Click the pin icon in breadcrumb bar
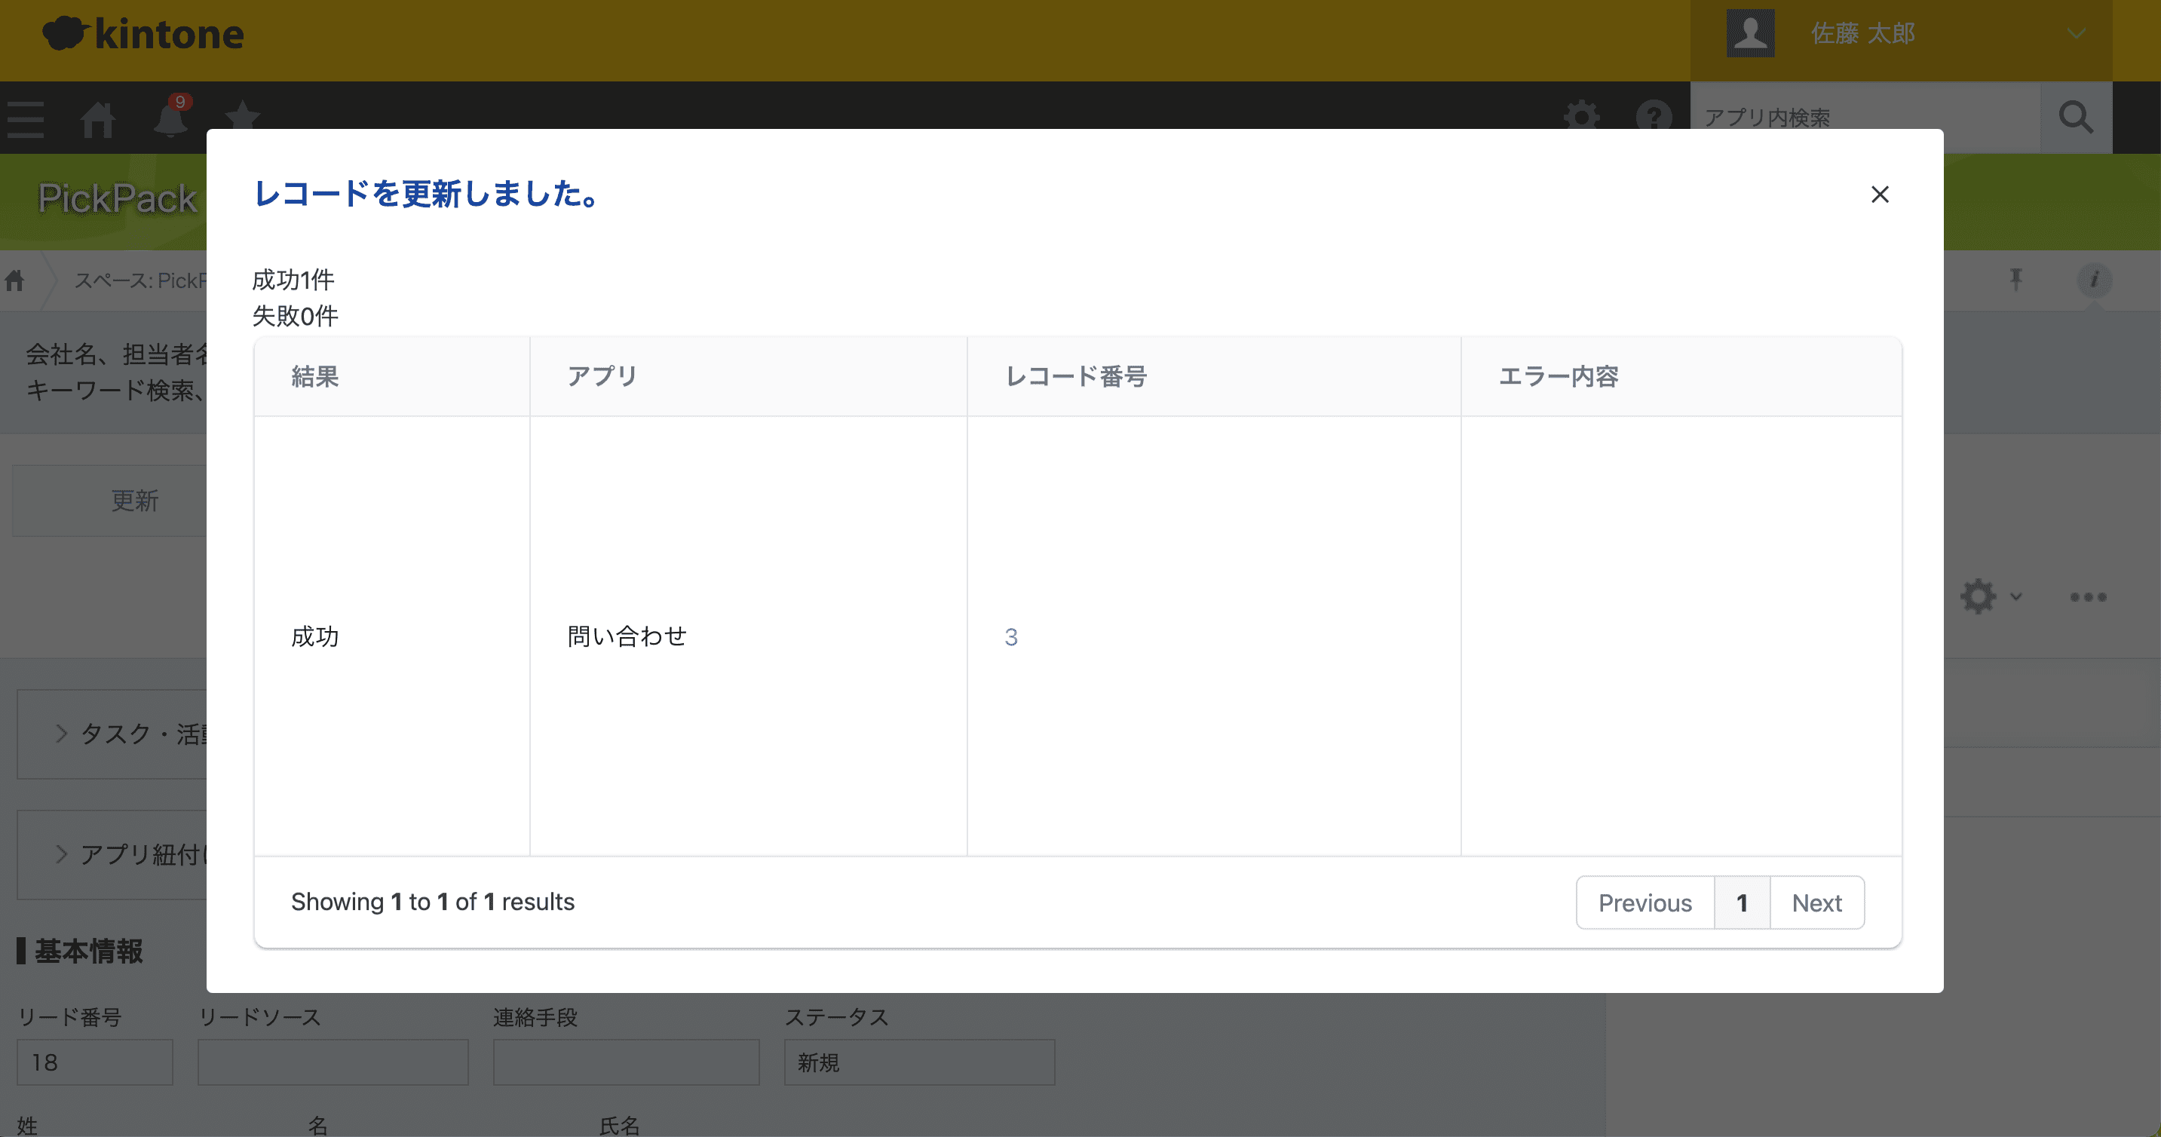 click(2015, 280)
